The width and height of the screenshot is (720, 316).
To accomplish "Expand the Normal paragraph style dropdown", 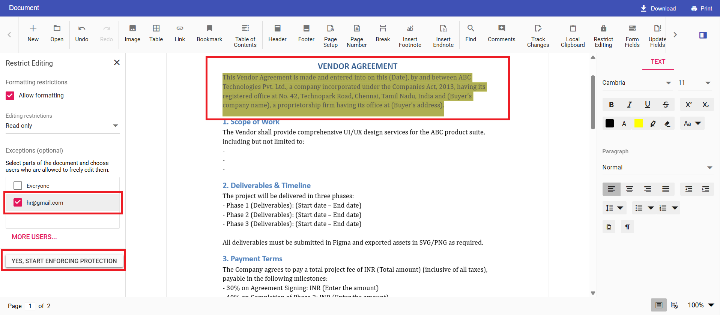I will point(709,168).
